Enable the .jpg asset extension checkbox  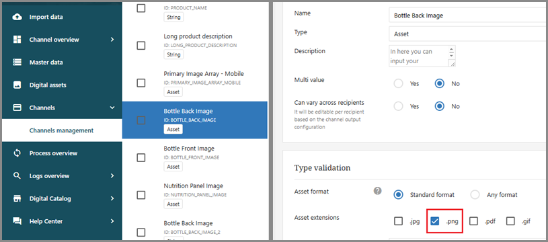tap(399, 221)
